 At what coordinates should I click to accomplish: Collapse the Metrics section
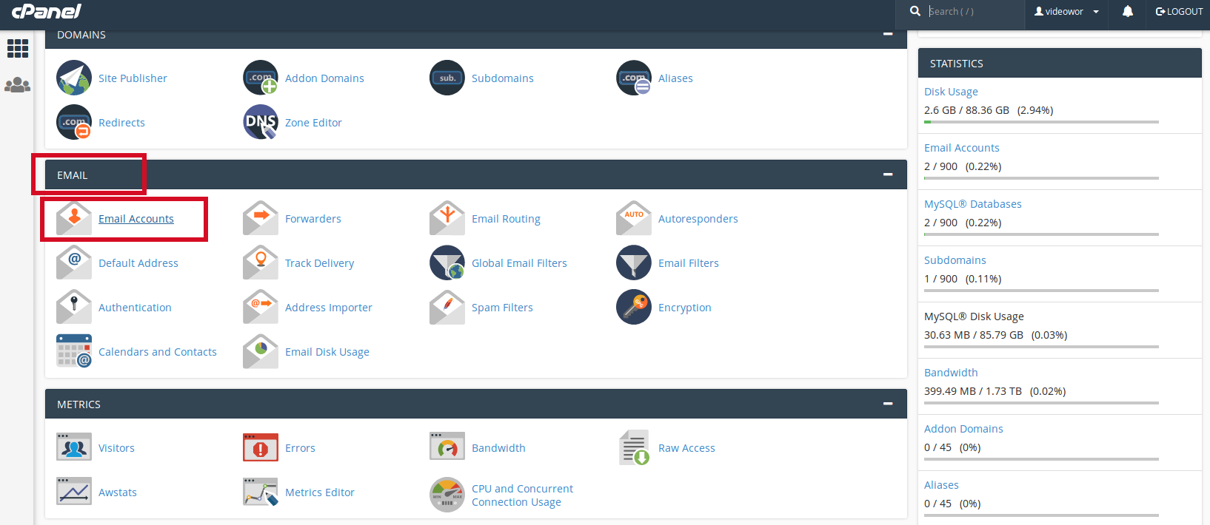pos(888,404)
